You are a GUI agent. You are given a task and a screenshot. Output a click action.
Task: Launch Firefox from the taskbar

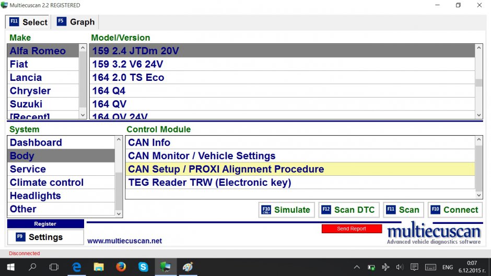tap(121, 267)
